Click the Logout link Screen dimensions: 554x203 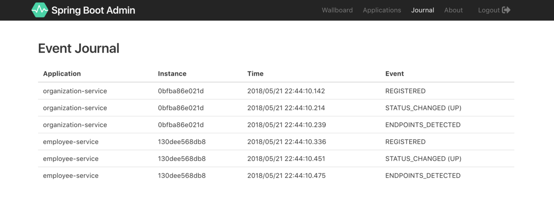click(x=489, y=10)
